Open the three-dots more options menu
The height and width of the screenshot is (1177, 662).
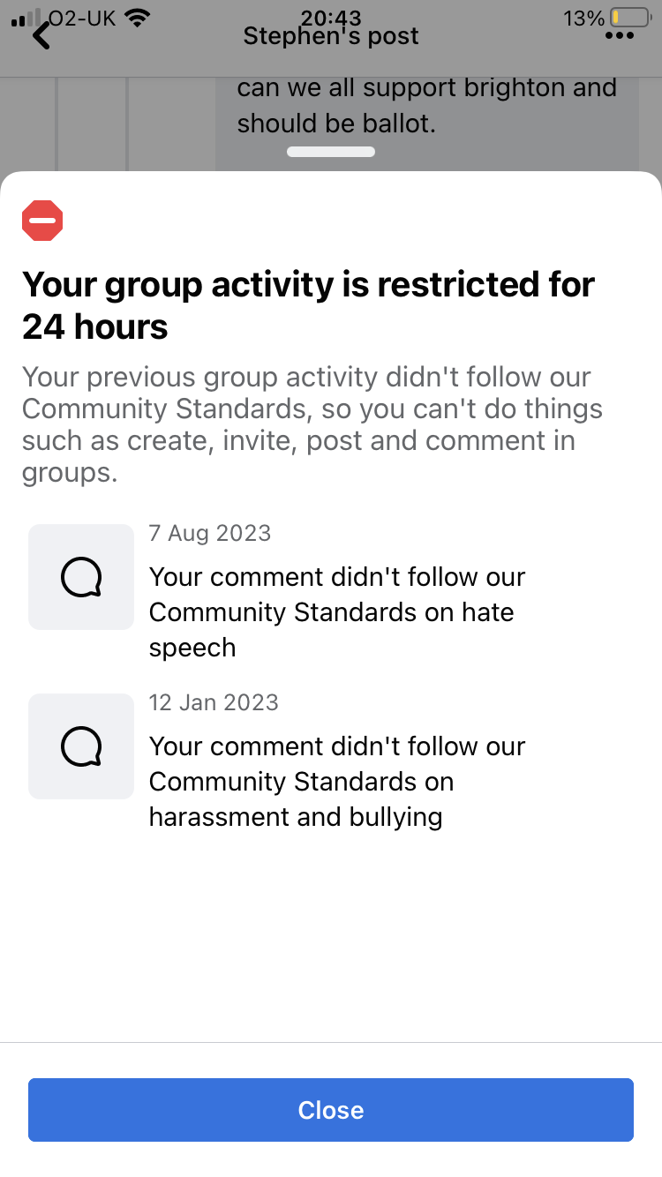click(x=620, y=36)
